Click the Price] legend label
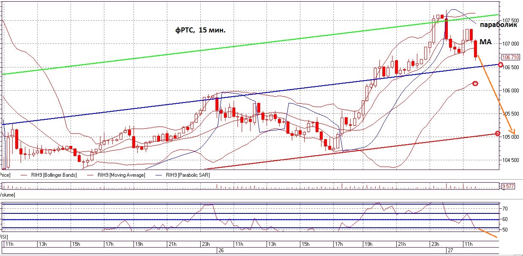523x256 pixels. click(x=5, y=175)
